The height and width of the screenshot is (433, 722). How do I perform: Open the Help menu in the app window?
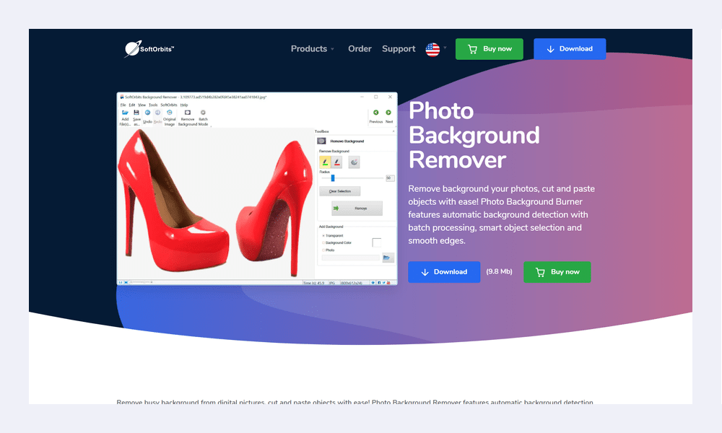coord(183,105)
